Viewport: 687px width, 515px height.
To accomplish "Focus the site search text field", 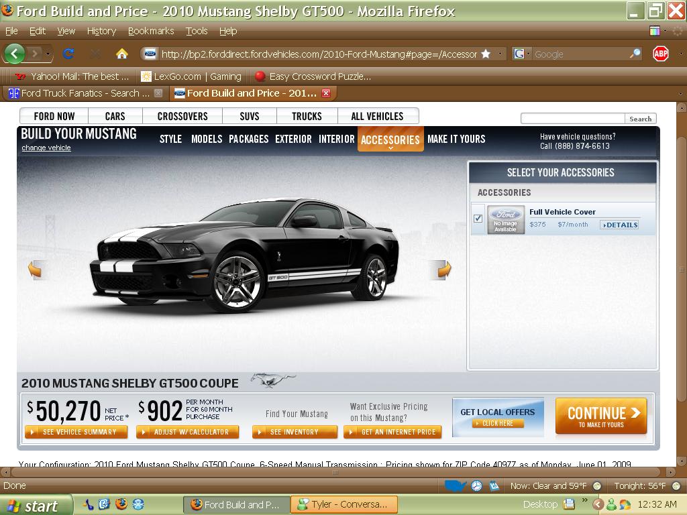I will coord(573,119).
